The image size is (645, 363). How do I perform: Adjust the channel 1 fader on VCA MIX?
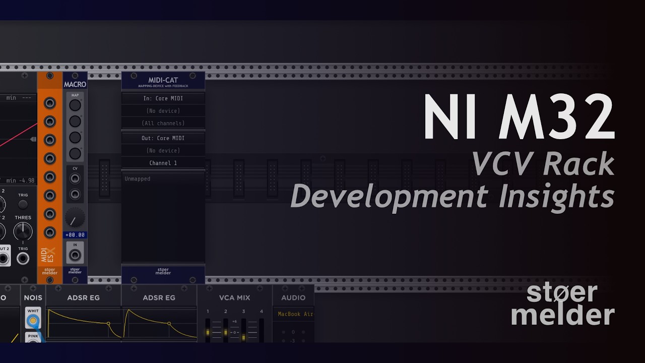coord(208,333)
